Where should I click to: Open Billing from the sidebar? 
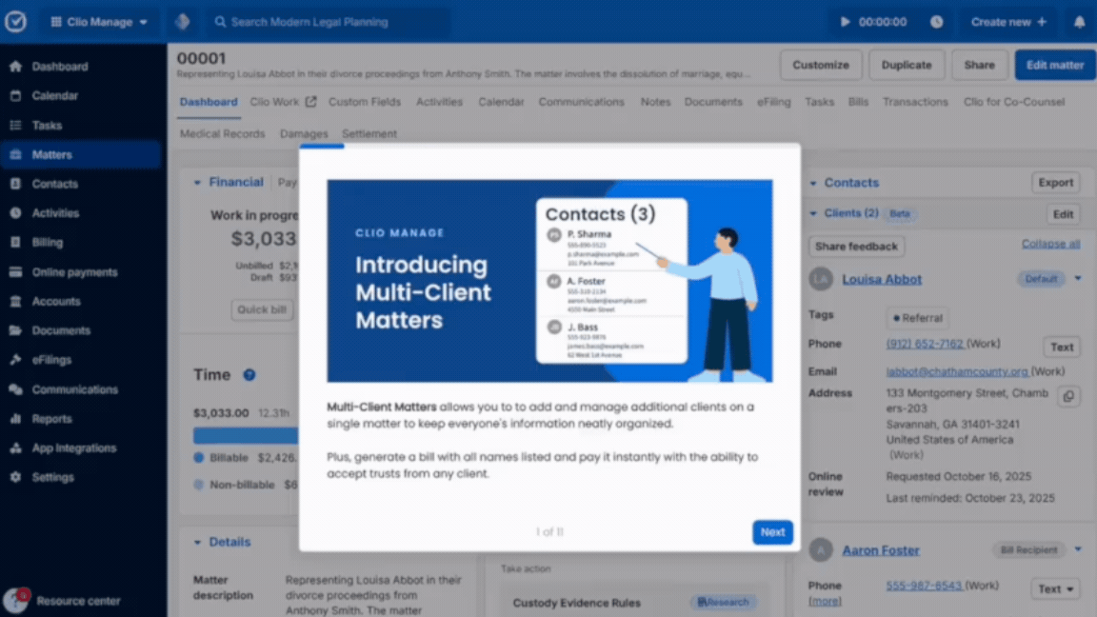[81, 243]
